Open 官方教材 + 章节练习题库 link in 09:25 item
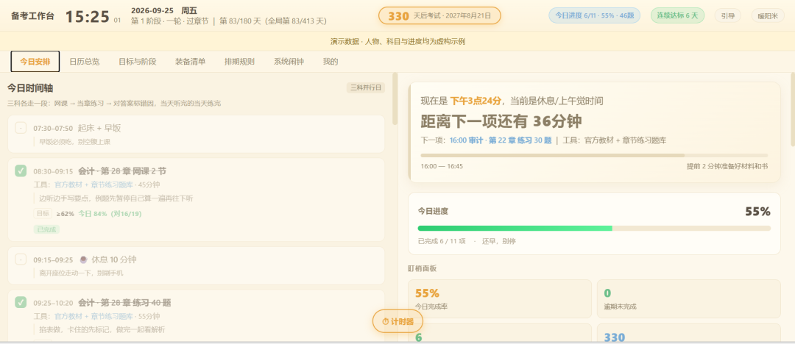Viewport: 795px width, 344px height. tap(94, 316)
